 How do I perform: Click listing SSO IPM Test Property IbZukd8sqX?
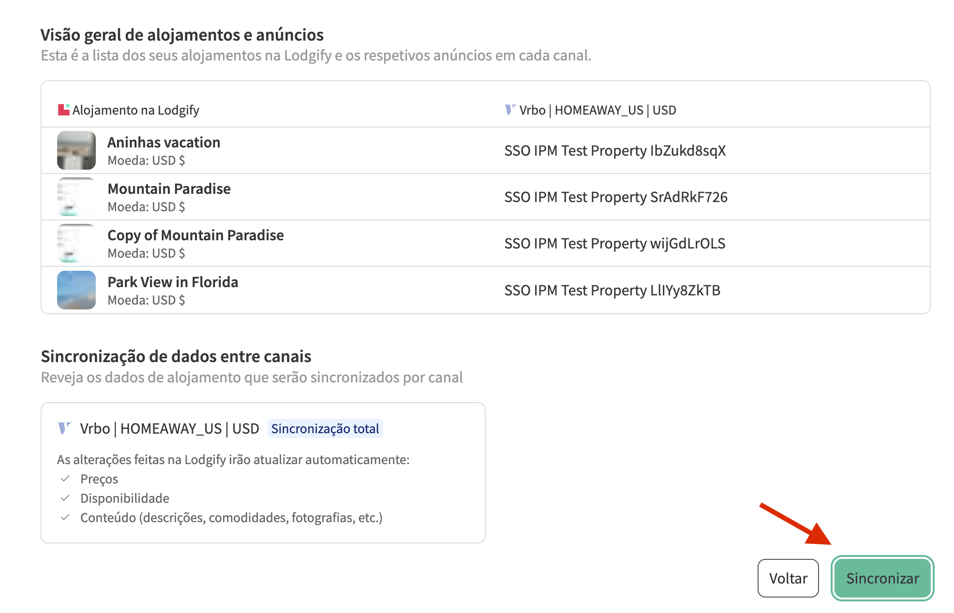coord(615,151)
